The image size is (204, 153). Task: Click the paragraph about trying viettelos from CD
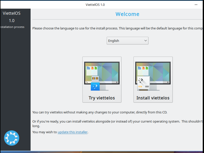click(100, 112)
